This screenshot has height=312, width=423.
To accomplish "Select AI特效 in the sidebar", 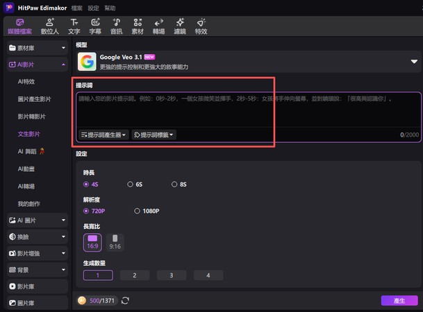I will (26, 82).
